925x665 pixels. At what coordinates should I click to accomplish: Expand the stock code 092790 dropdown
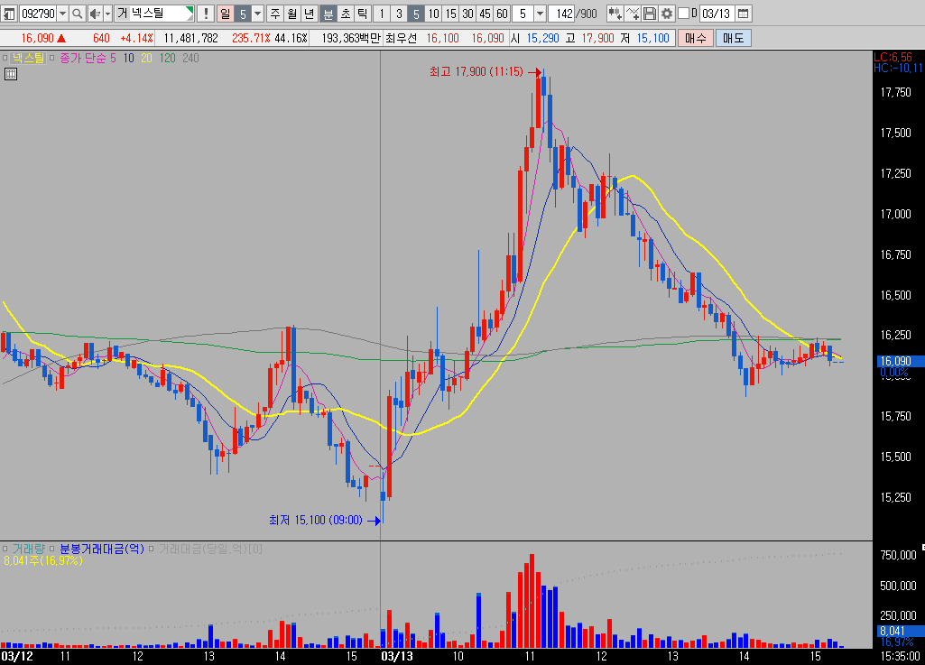(62, 13)
